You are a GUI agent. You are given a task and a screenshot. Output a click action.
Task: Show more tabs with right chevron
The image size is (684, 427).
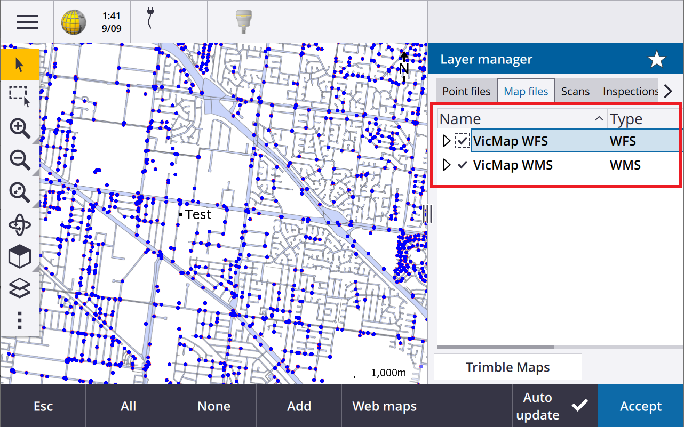668,91
